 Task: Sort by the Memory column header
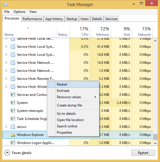click(x=101, y=32)
